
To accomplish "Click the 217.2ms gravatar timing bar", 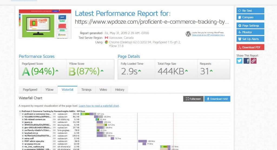I will [x=102, y=125].
